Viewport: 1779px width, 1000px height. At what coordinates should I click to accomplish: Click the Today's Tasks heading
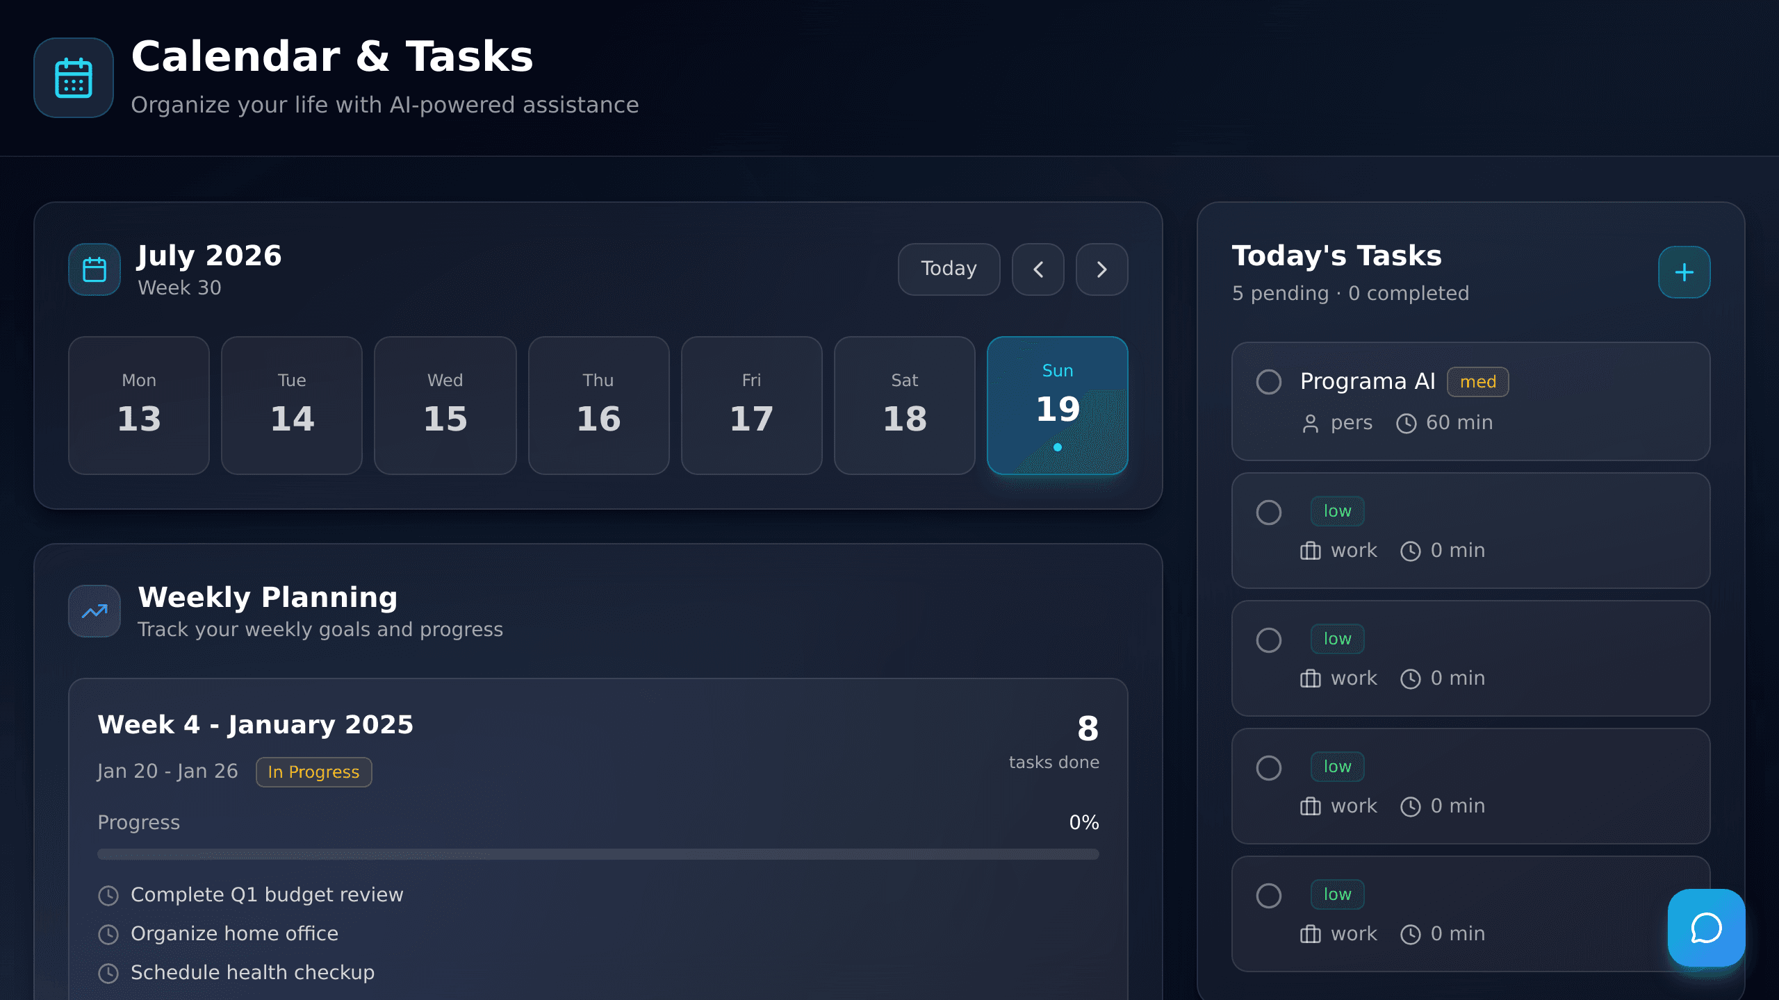coord(1337,256)
